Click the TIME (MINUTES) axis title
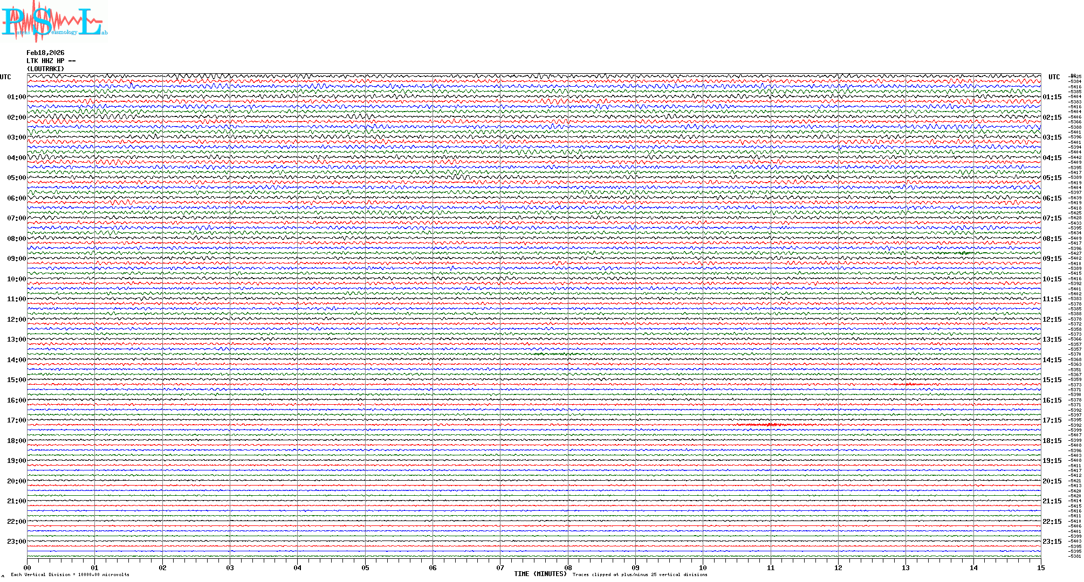This screenshot has height=582, width=1084. click(x=540, y=574)
